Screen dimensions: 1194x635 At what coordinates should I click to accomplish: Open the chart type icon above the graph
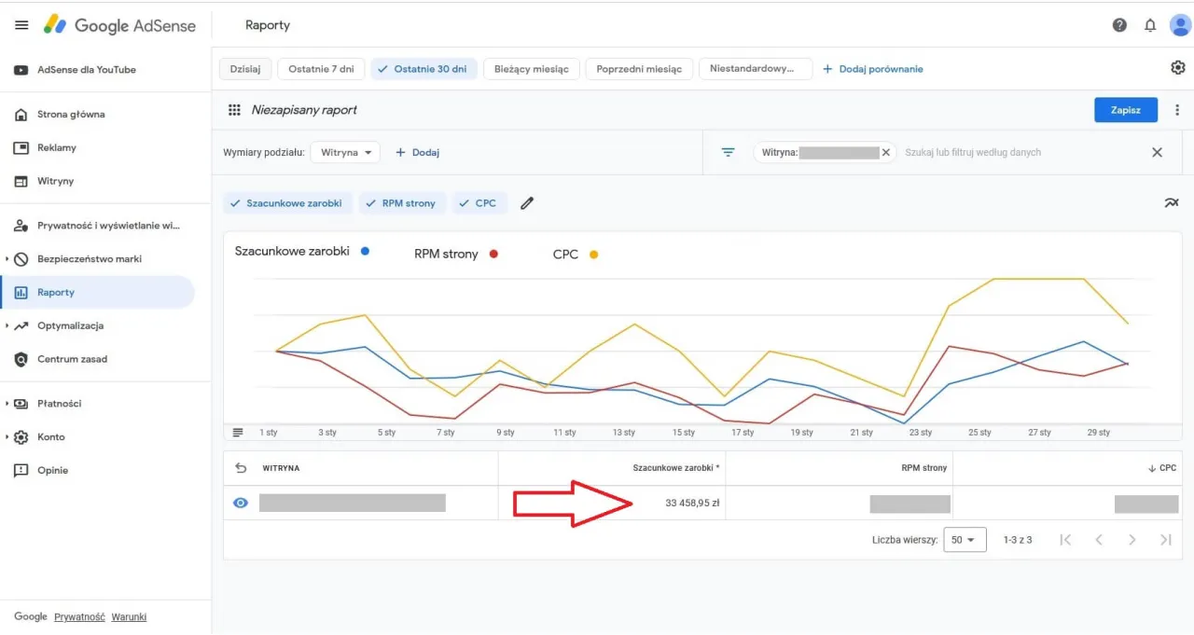click(1173, 202)
